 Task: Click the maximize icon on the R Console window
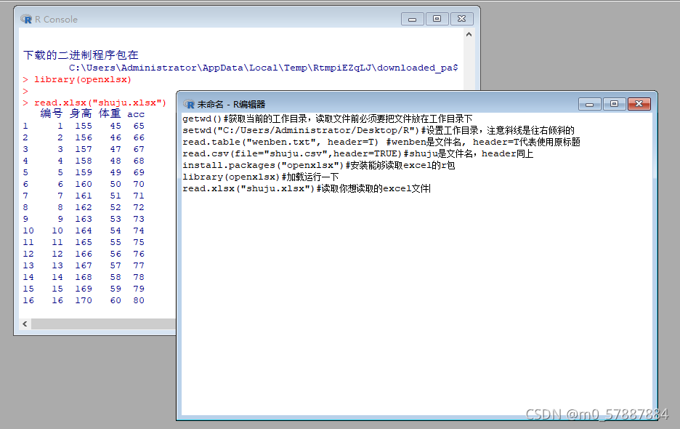[437, 19]
